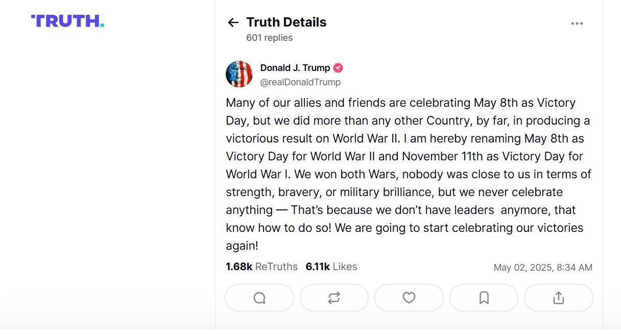The image size is (621, 334).
Task: Reply to the post via the comment bubble icon
Action: click(x=259, y=298)
